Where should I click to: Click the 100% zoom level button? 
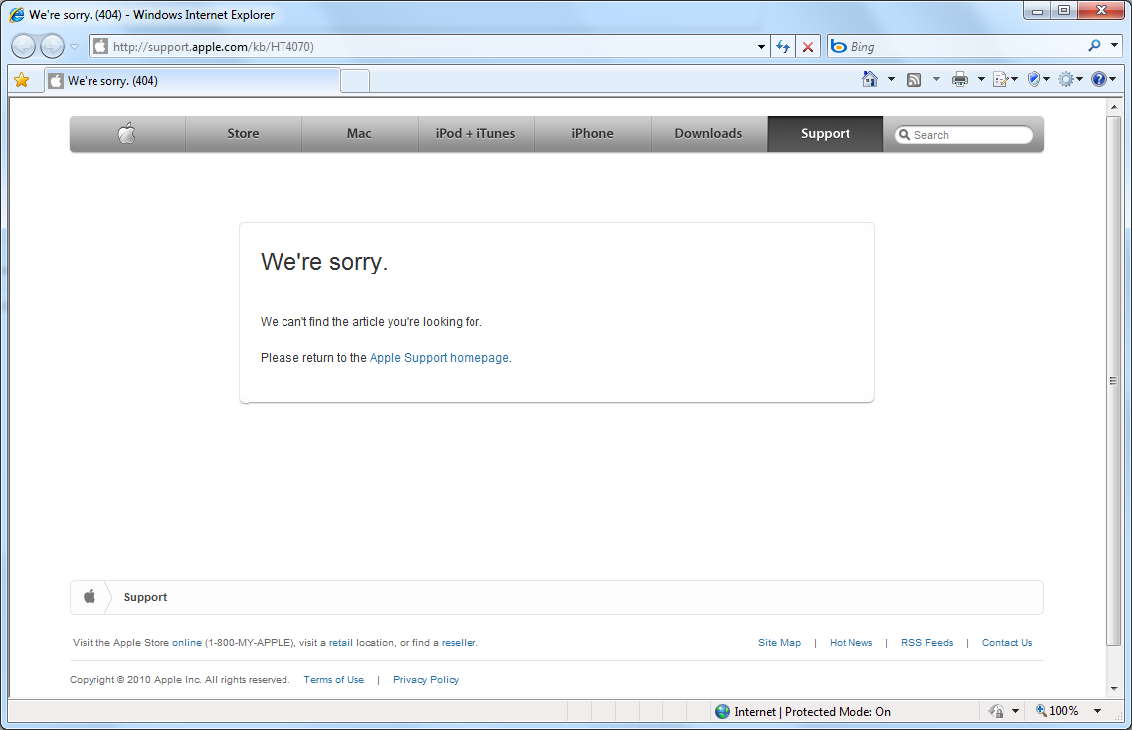[1057, 711]
